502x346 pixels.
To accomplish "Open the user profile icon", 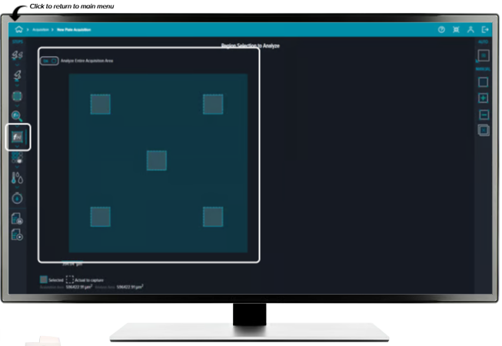I will [x=470, y=30].
